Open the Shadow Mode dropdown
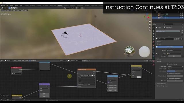The width and height of the screenshot is (184, 103). click(x=175, y=69)
